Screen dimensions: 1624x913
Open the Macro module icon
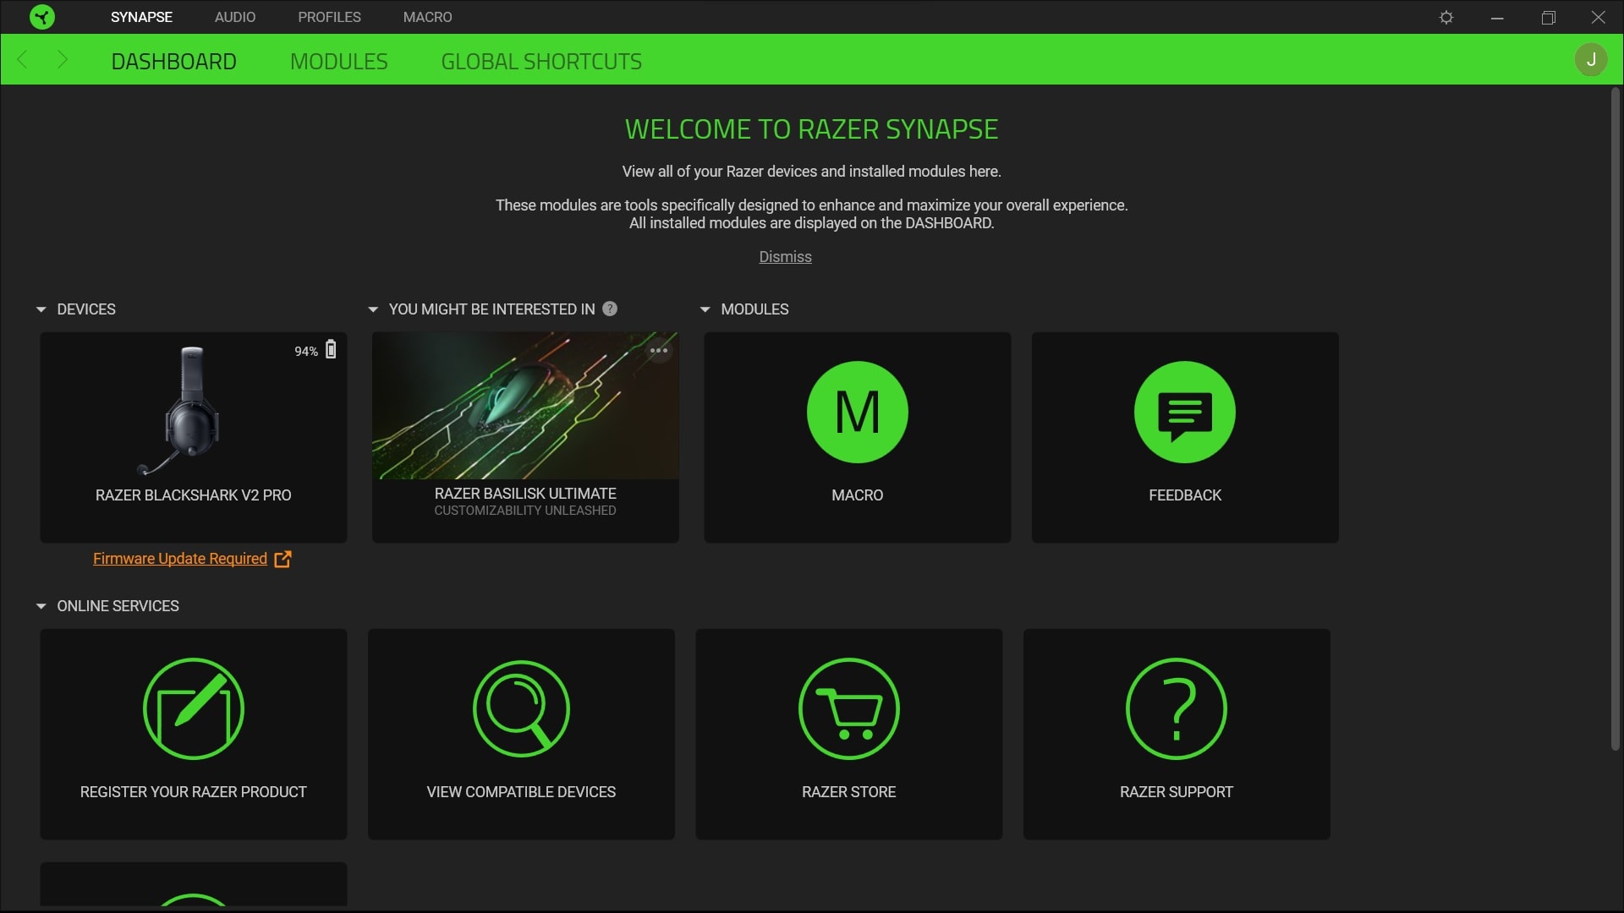pos(858,413)
